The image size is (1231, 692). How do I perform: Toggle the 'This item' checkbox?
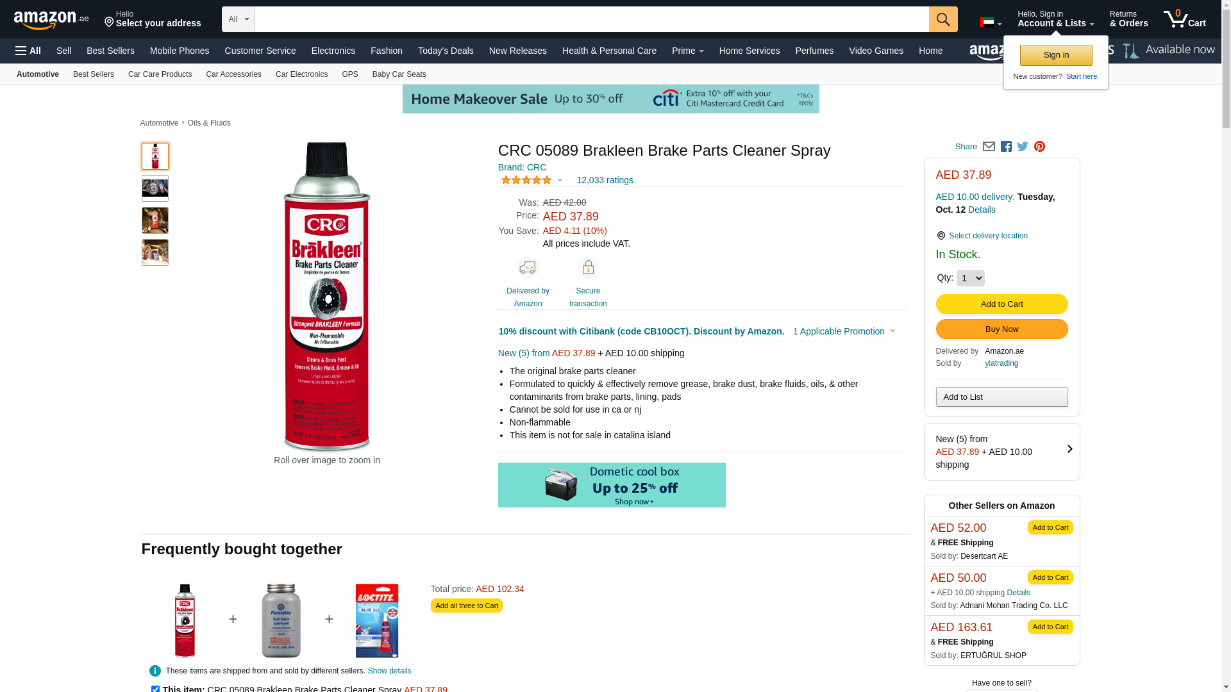pyautogui.click(x=155, y=689)
